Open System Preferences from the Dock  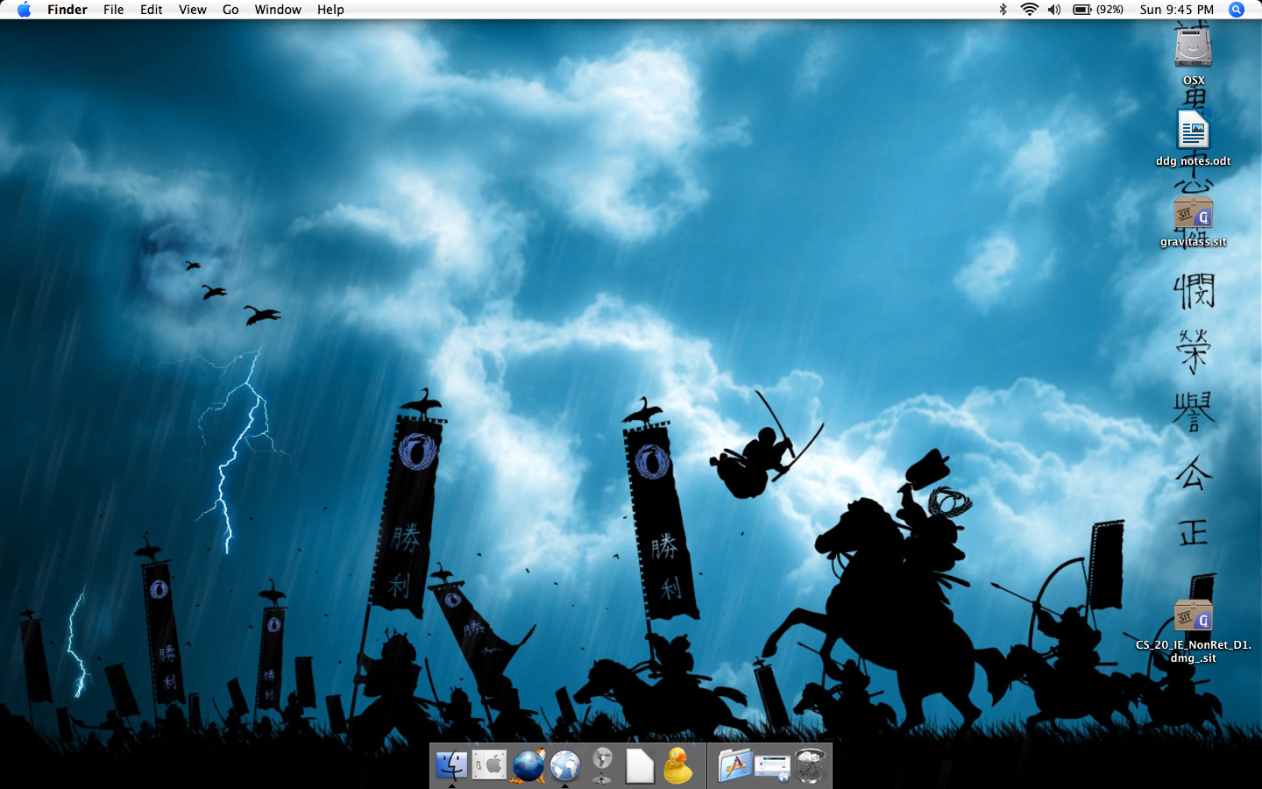(489, 766)
